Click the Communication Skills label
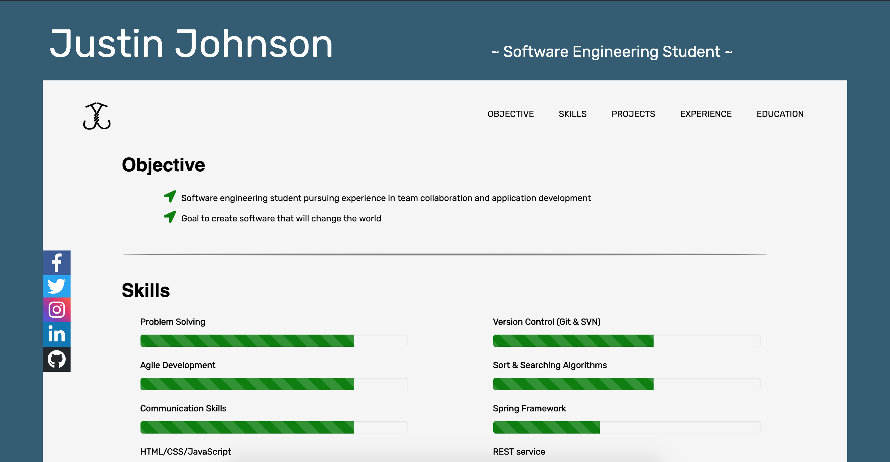890x462 pixels. click(x=183, y=408)
